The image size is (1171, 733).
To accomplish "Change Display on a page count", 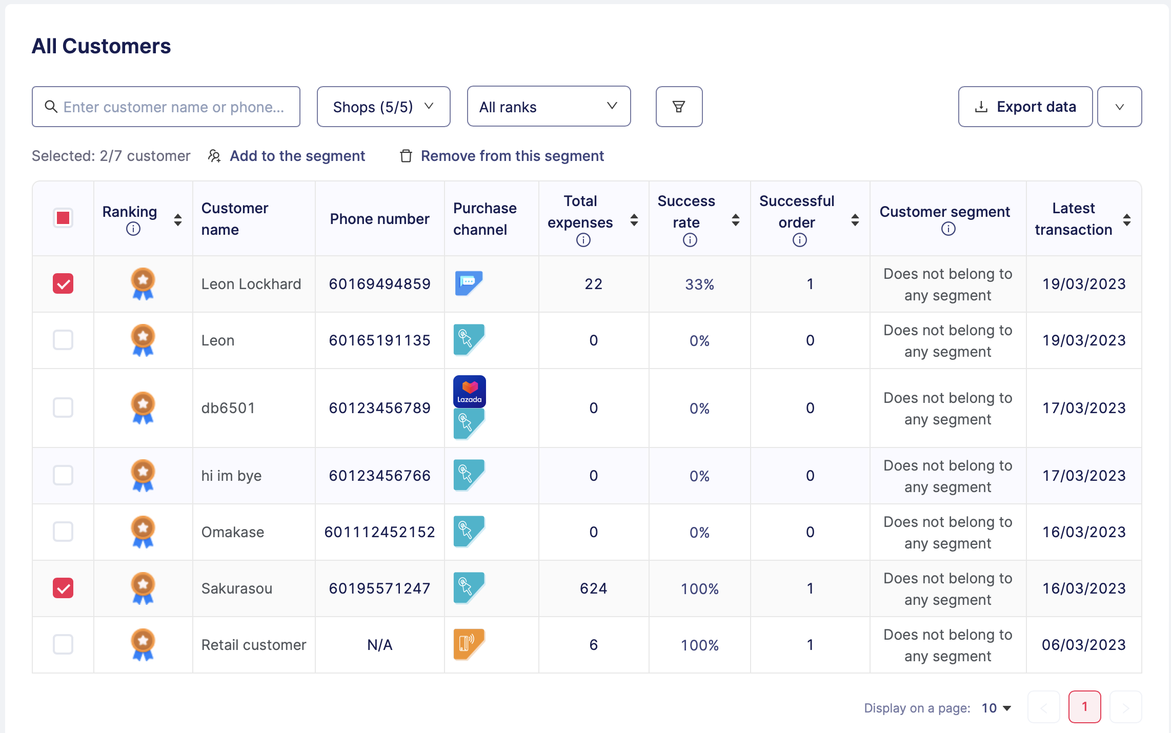I will [x=996, y=708].
